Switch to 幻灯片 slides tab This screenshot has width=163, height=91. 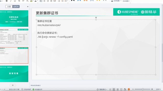coord(16,7)
